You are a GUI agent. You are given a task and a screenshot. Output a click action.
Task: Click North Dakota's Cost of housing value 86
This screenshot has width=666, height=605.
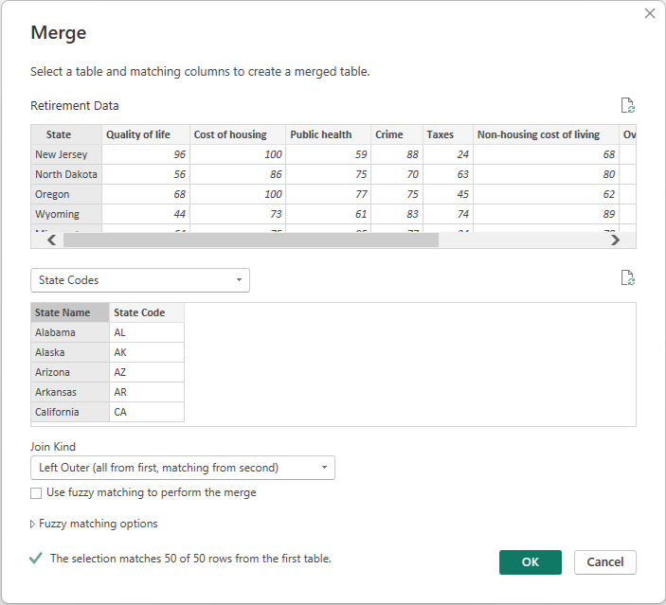point(238,174)
